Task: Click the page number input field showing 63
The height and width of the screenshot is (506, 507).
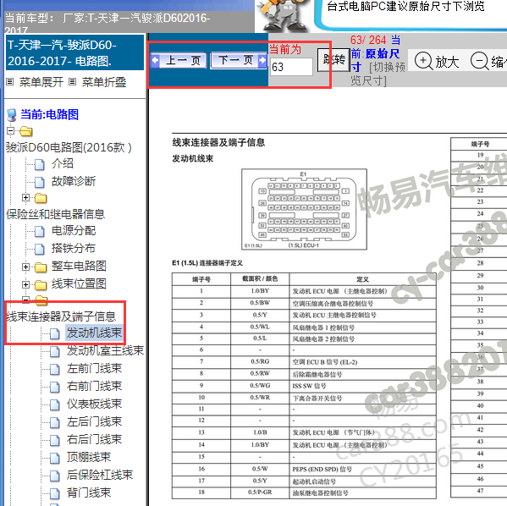Action: click(291, 67)
